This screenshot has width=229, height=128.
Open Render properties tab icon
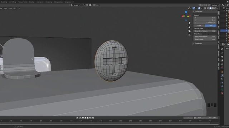tap(222, 53)
